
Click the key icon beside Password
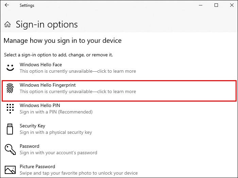pos(10,149)
